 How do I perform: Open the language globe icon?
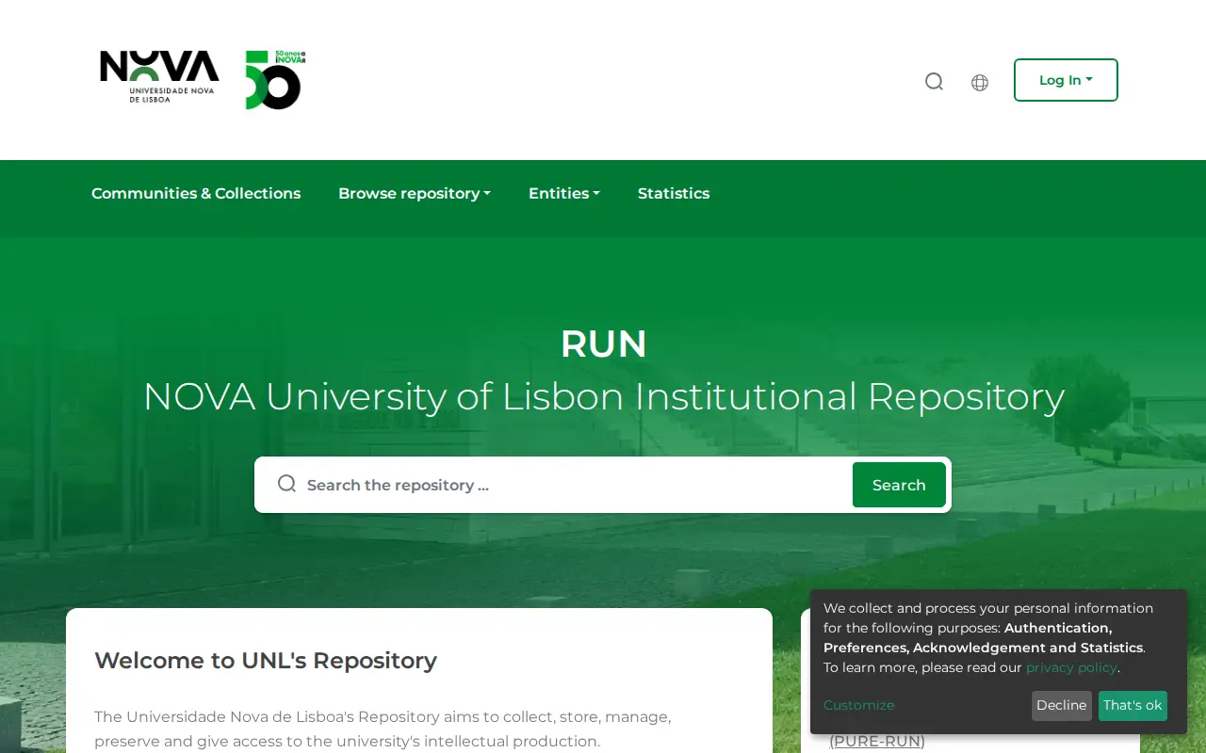click(x=980, y=83)
